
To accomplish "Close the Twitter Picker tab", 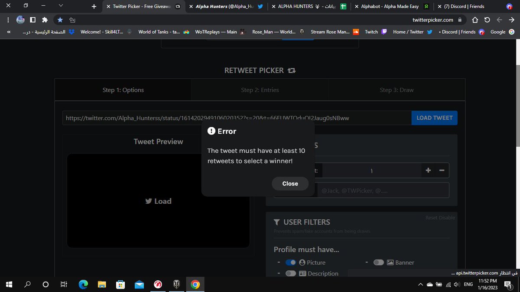I will coord(108,6).
